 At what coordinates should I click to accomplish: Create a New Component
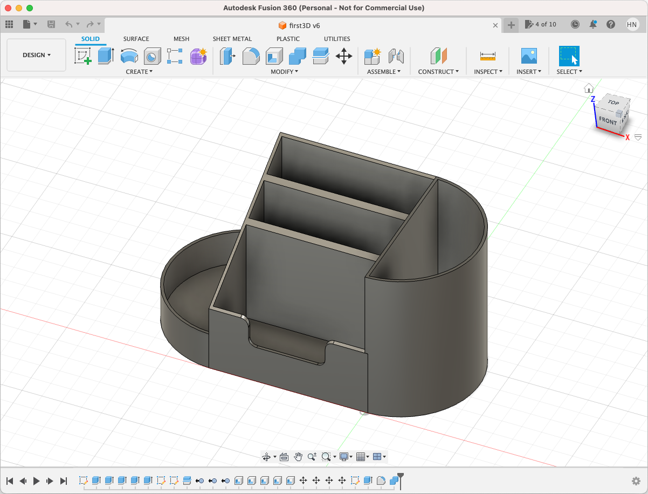pos(373,56)
